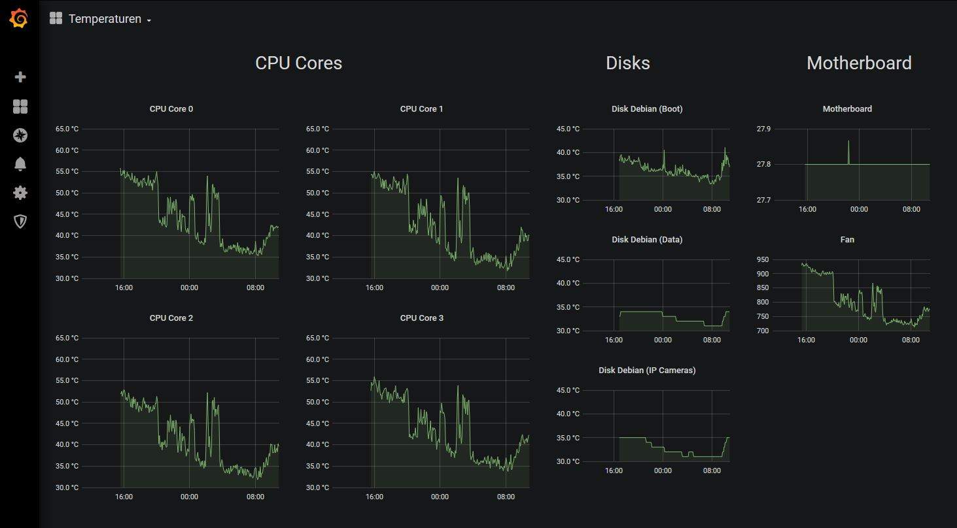Click the Grafana logo home icon
The width and height of the screenshot is (957, 528).
(19, 19)
